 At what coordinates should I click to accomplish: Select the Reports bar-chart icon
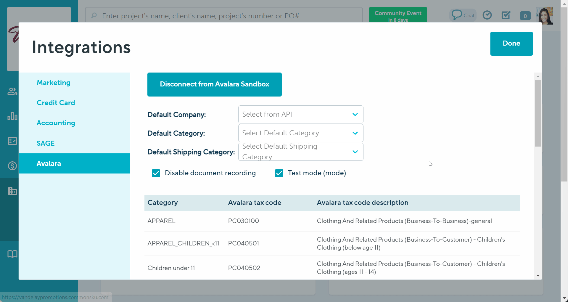tap(12, 116)
